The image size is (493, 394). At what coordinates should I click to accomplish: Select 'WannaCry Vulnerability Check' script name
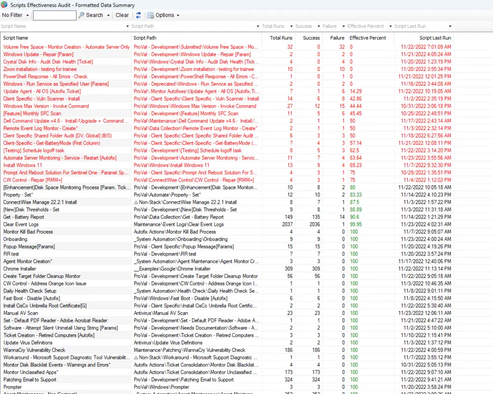tap(35, 350)
